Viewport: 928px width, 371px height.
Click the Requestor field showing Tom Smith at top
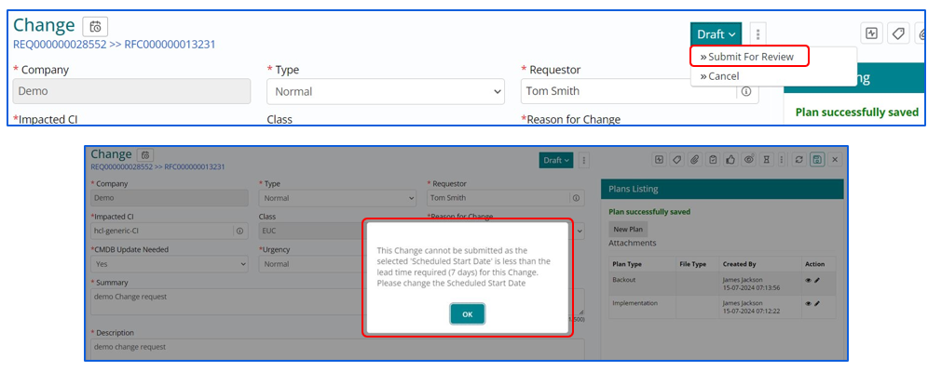coord(640,91)
